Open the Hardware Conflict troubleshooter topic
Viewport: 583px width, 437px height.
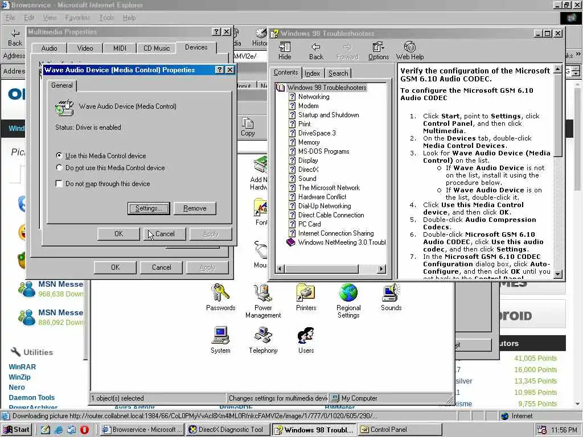[322, 196]
